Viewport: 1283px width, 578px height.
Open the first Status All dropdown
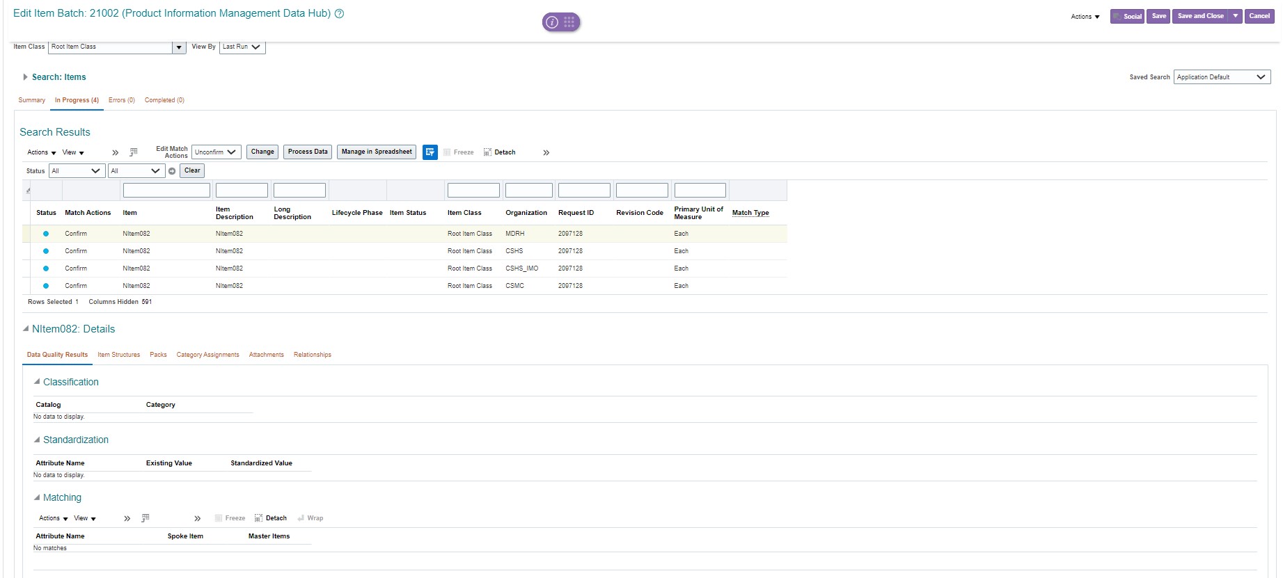pyautogui.click(x=77, y=171)
